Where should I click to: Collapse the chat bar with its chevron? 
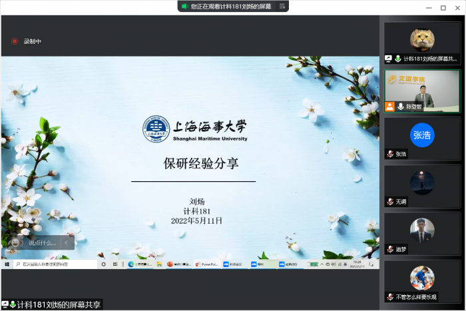(67, 243)
